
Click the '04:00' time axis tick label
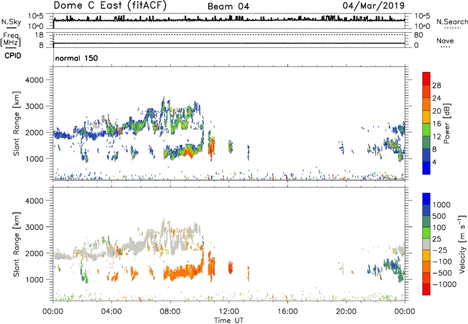pos(111,312)
